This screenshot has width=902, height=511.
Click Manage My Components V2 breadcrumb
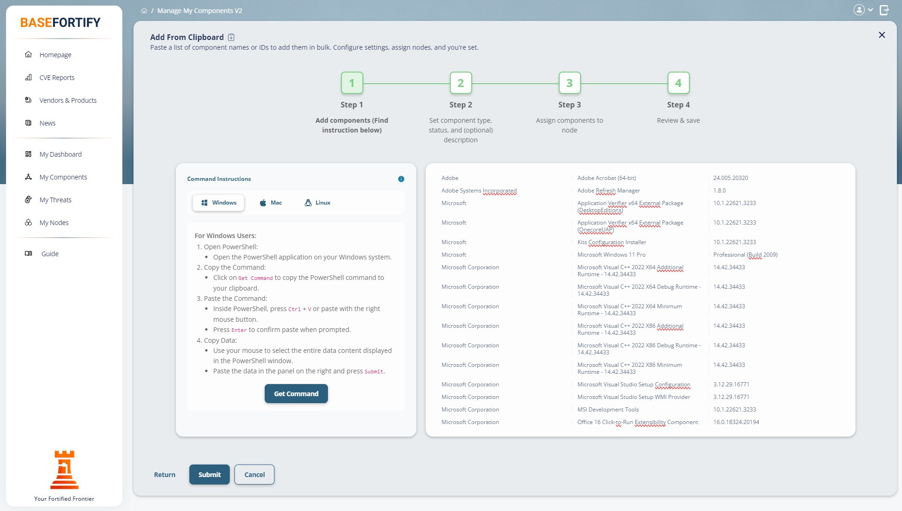coord(200,11)
